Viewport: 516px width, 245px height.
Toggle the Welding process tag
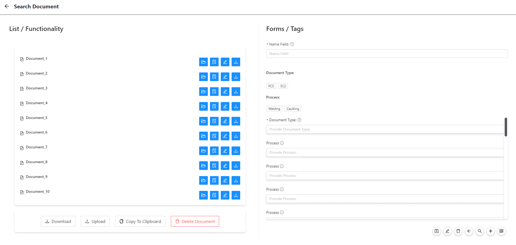[x=274, y=108]
